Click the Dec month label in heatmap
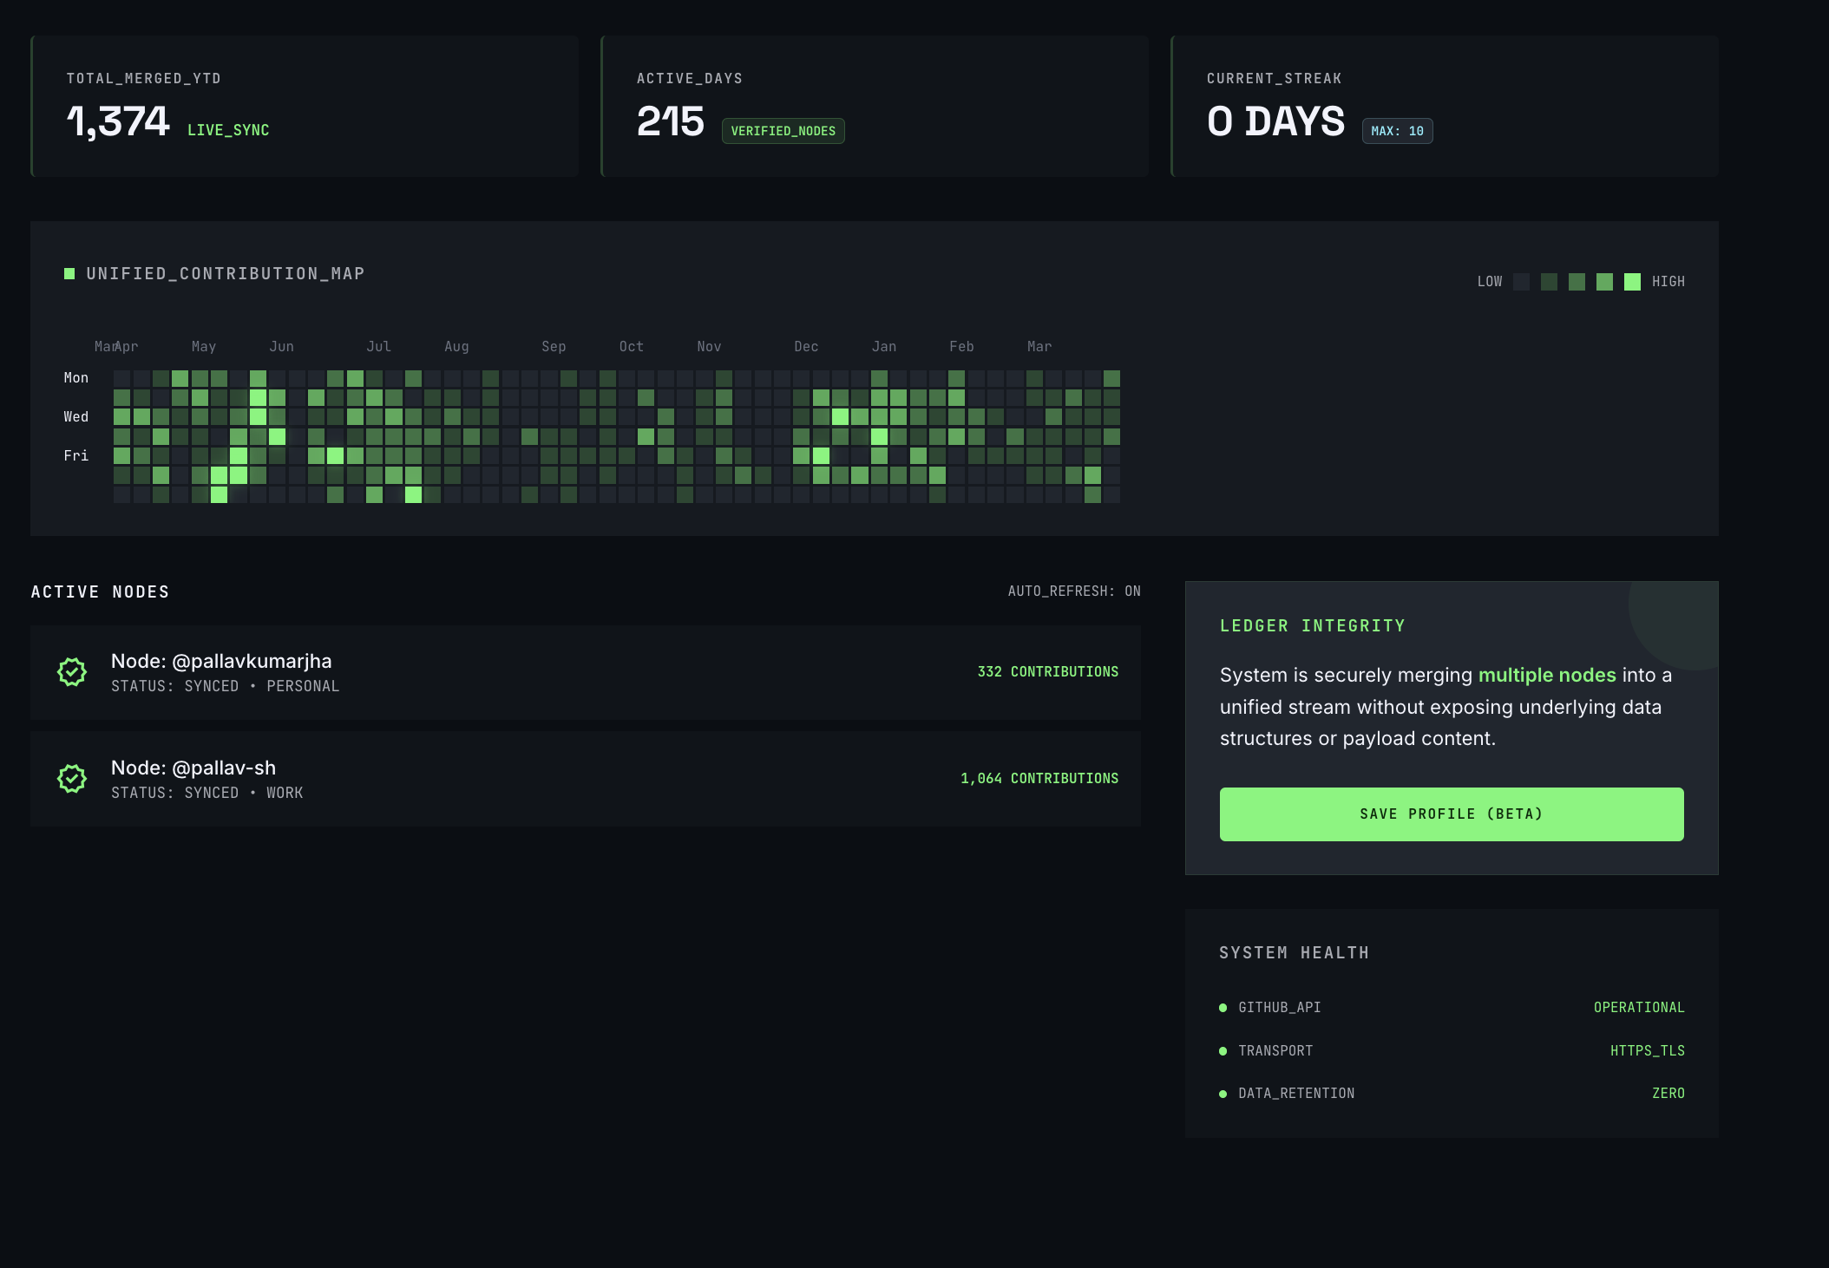 click(x=806, y=347)
